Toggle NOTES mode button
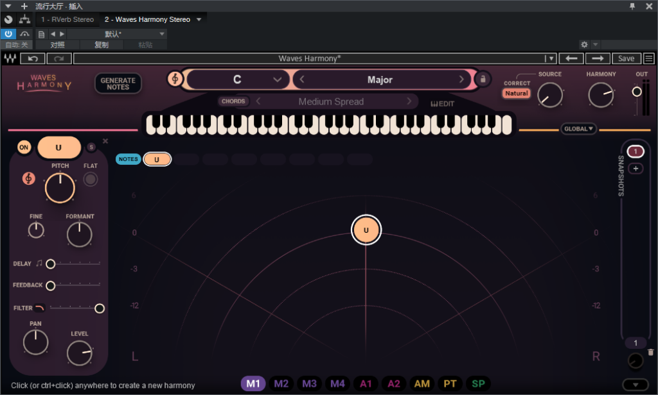This screenshot has width=658, height=395. [x=128, y=159]
